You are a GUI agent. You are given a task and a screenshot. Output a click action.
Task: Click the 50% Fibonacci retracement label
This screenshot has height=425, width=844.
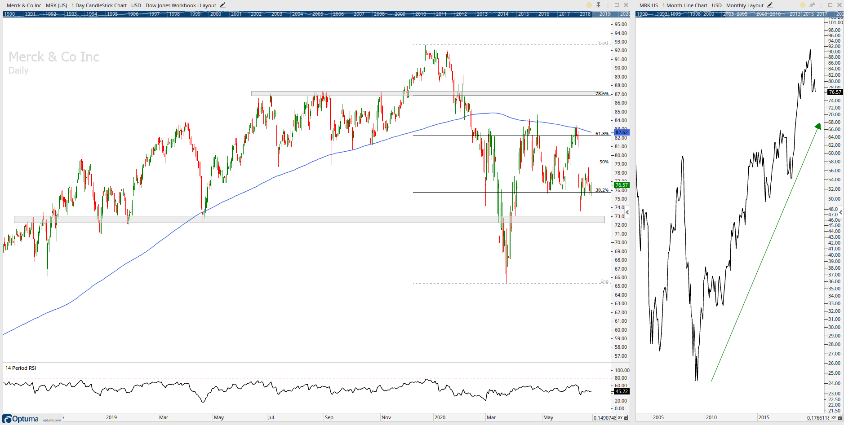coord(604,162)
